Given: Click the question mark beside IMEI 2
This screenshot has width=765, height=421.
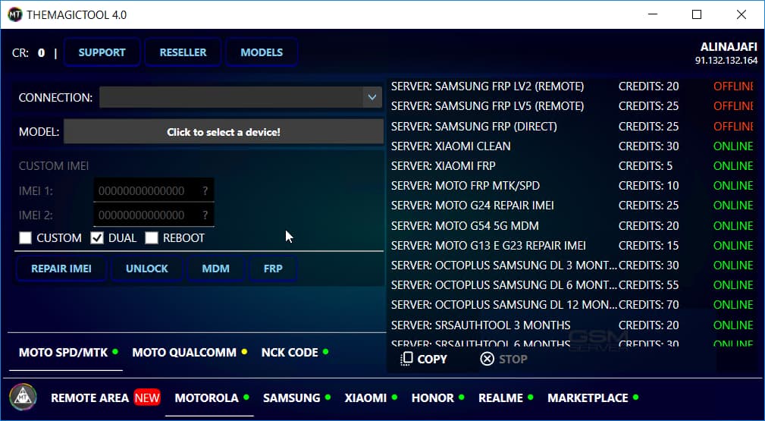Looking at the screenshot, I should tap(205, 215).
